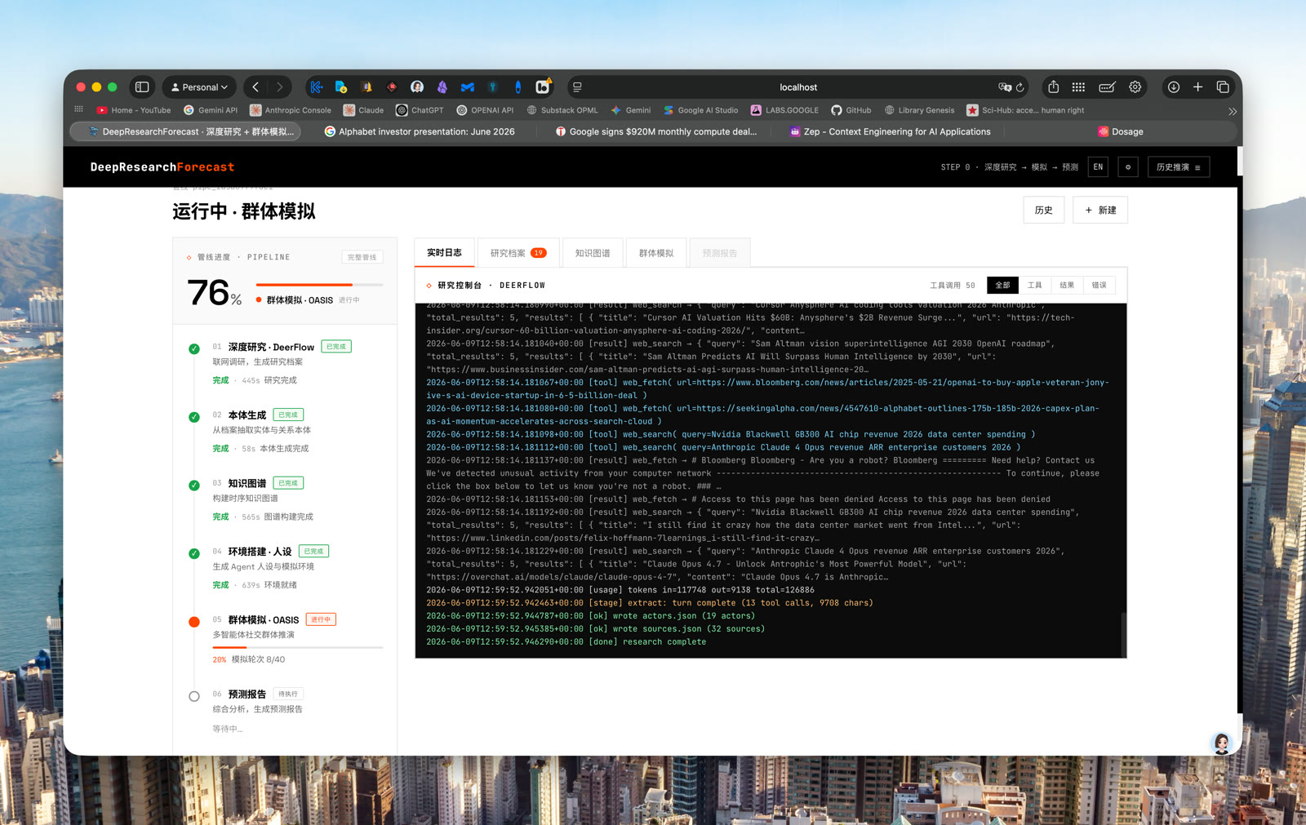Filter console log to 工具
1306x825 pixels.
(1035, 285)
